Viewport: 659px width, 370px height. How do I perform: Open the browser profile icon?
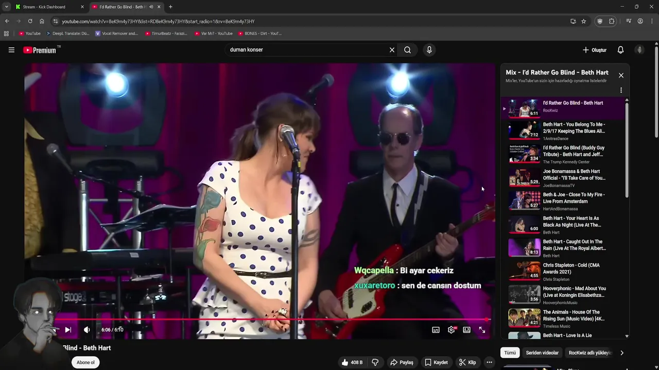640,21
